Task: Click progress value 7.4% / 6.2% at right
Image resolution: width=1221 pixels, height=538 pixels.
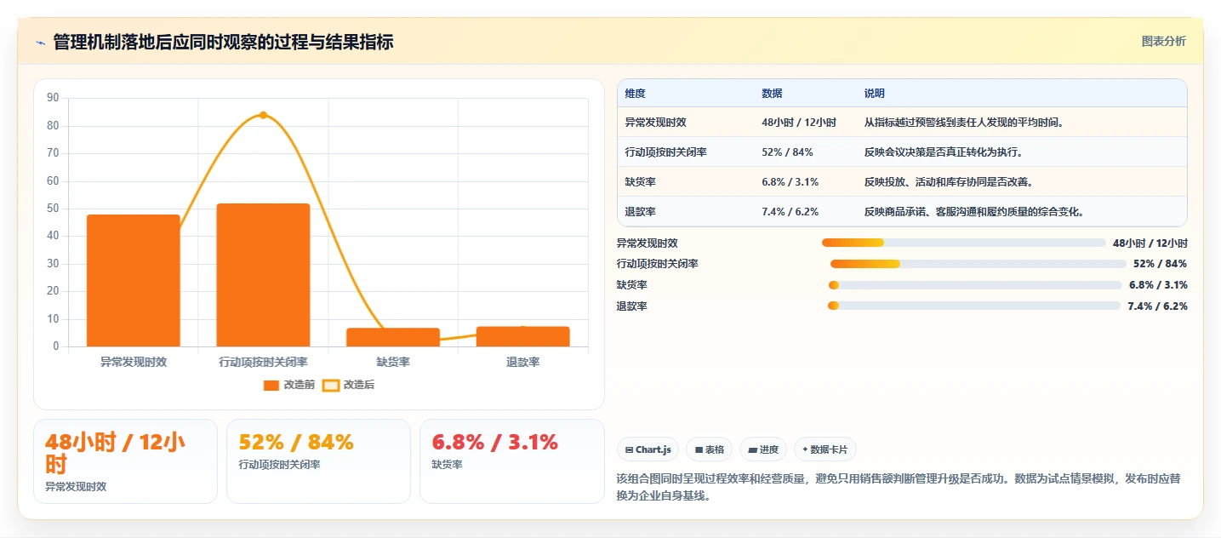Action: [1157, 306]
